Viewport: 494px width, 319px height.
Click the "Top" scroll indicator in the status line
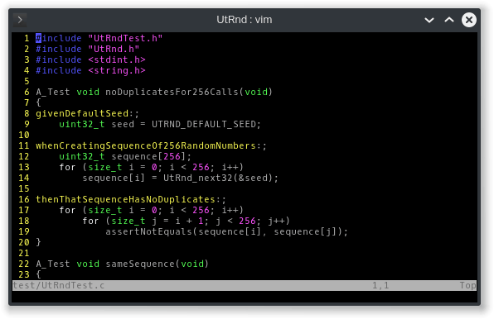[467, 285]
